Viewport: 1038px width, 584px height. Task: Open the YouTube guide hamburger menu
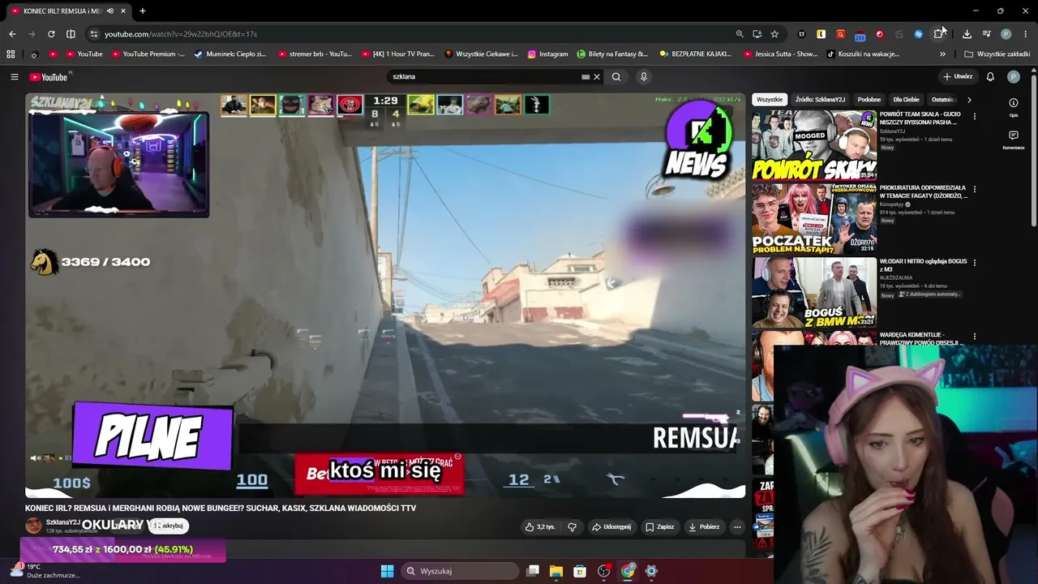15,77
